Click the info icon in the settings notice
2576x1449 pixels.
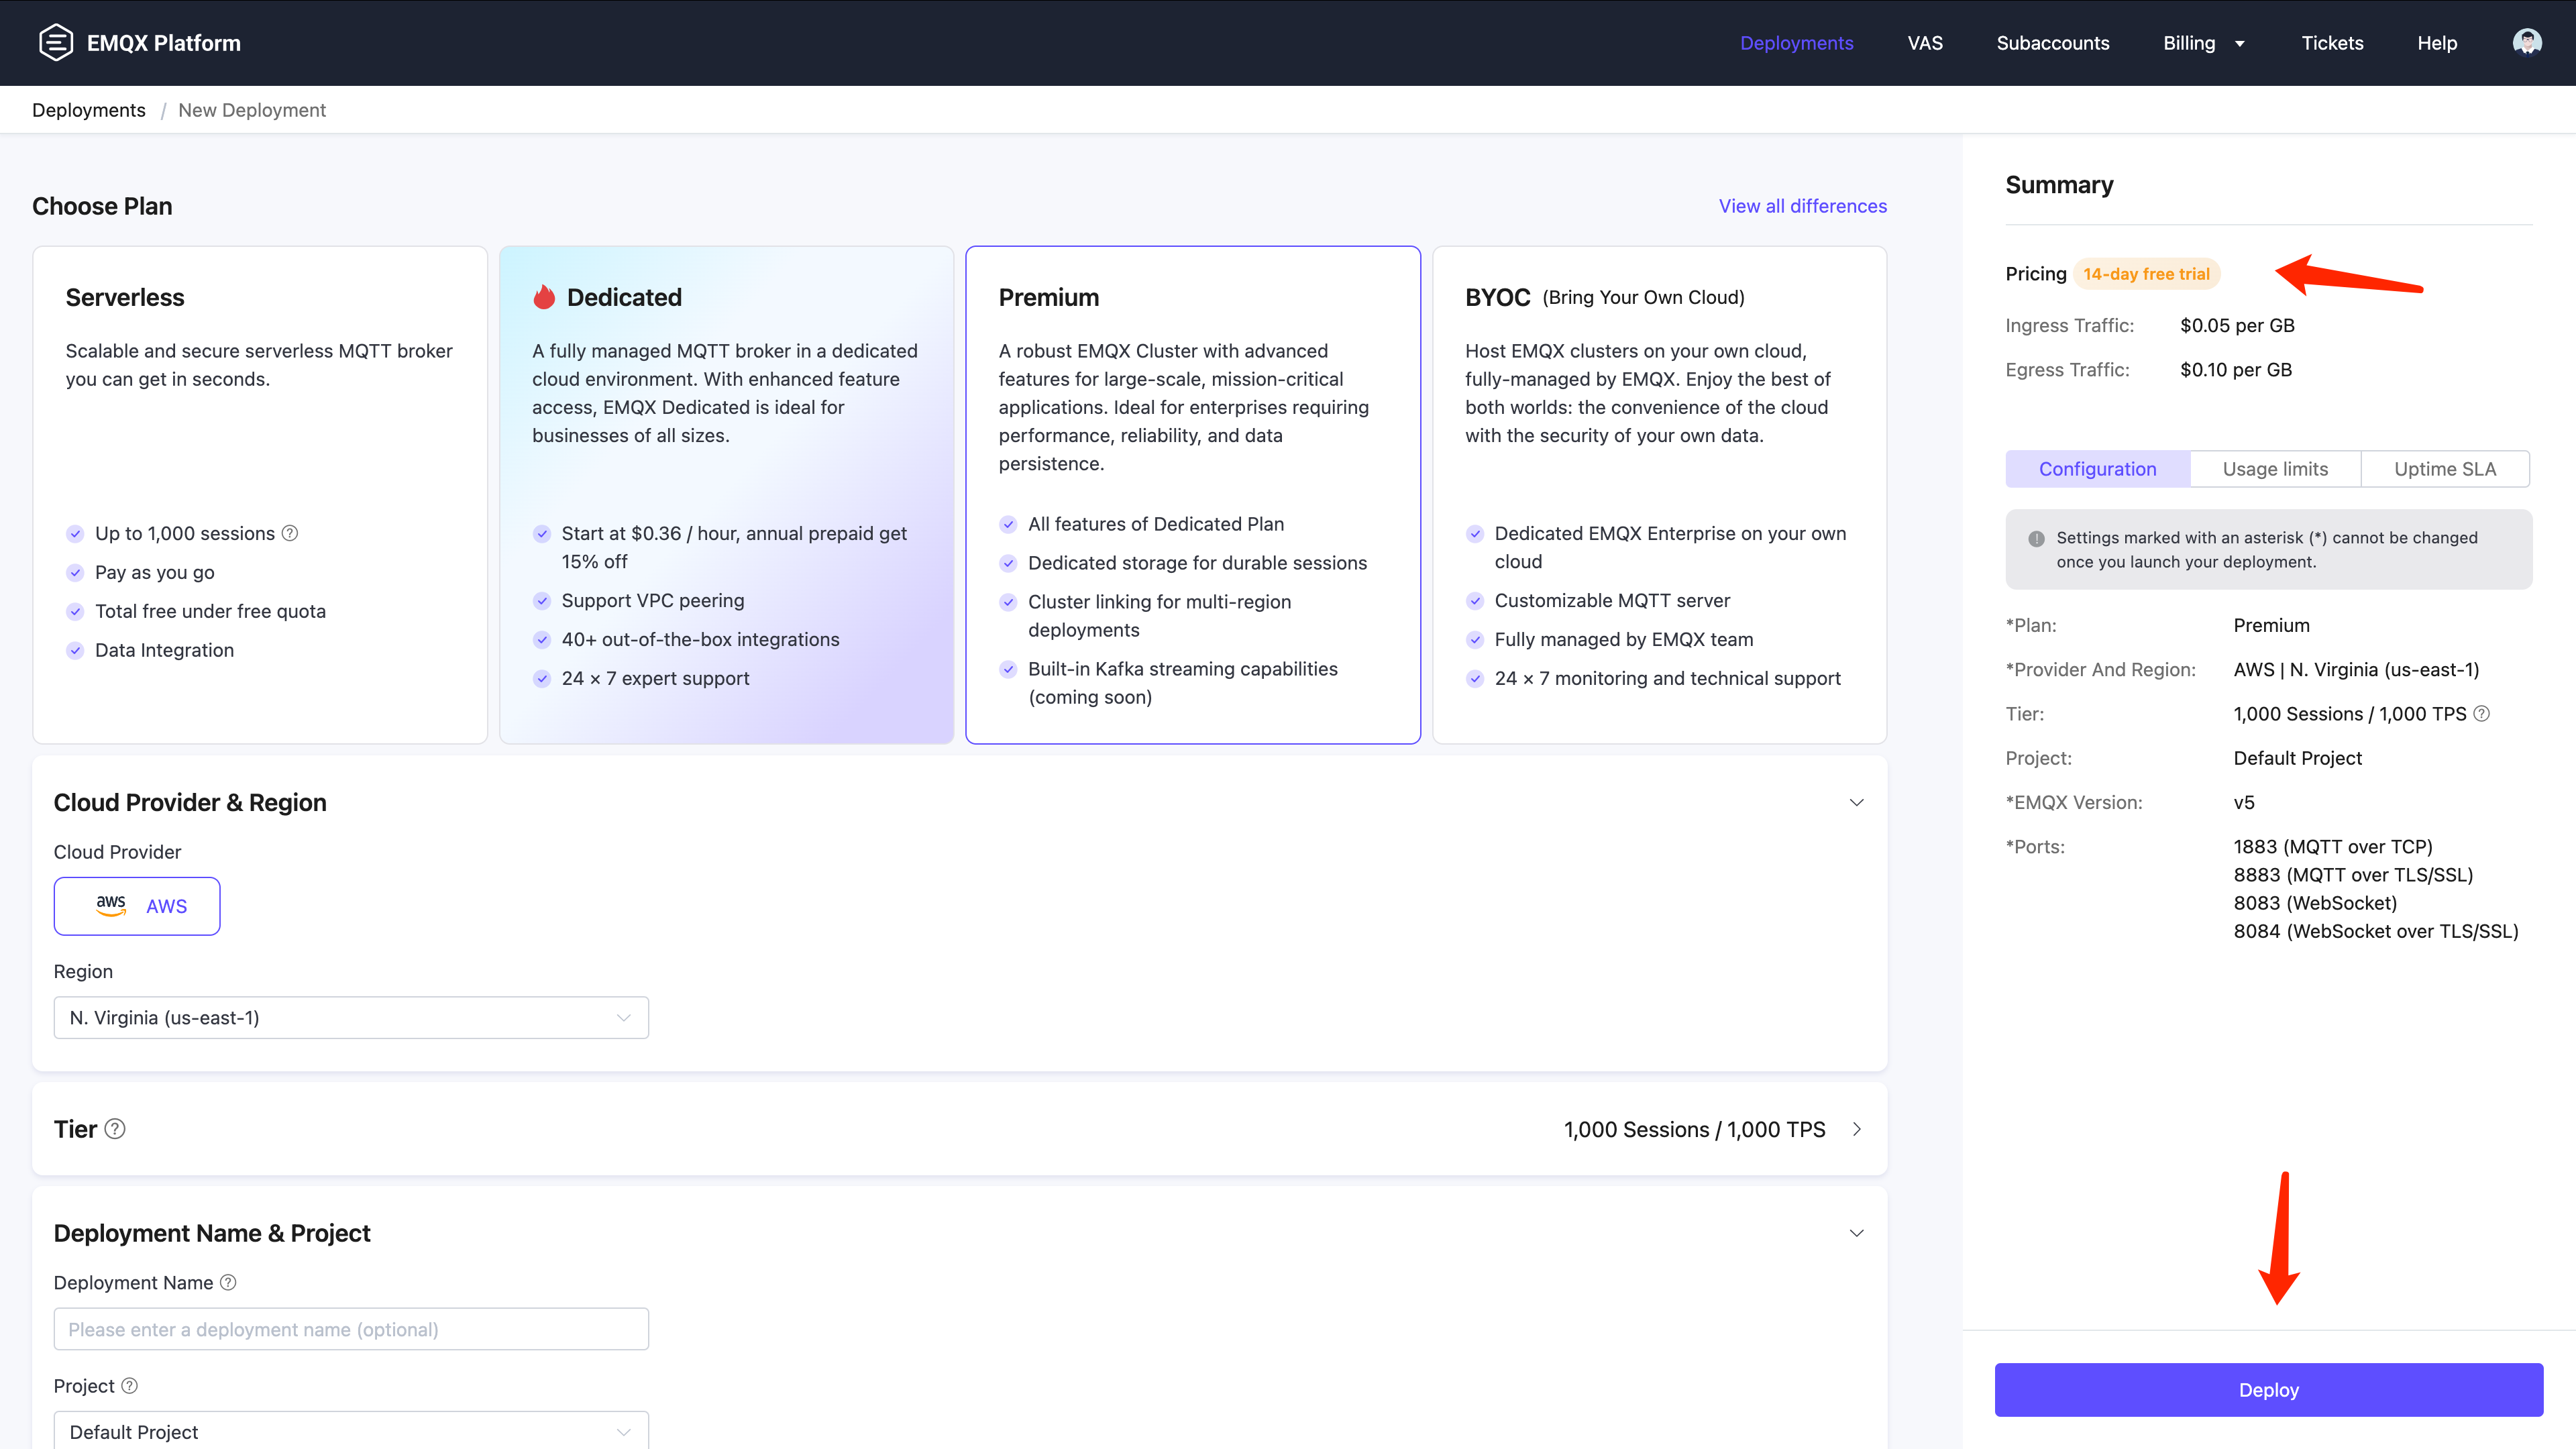pyautogui.click(x=2036, y=538)
